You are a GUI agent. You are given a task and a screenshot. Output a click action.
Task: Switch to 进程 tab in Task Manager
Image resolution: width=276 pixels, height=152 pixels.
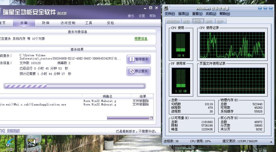point(186,22)
